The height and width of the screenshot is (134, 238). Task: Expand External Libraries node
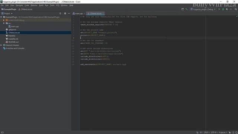(x=1, y=45)
